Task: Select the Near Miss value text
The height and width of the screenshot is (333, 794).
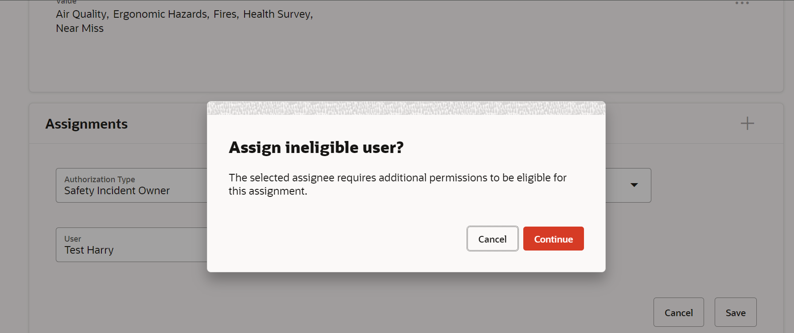Action: pos(80,28)
